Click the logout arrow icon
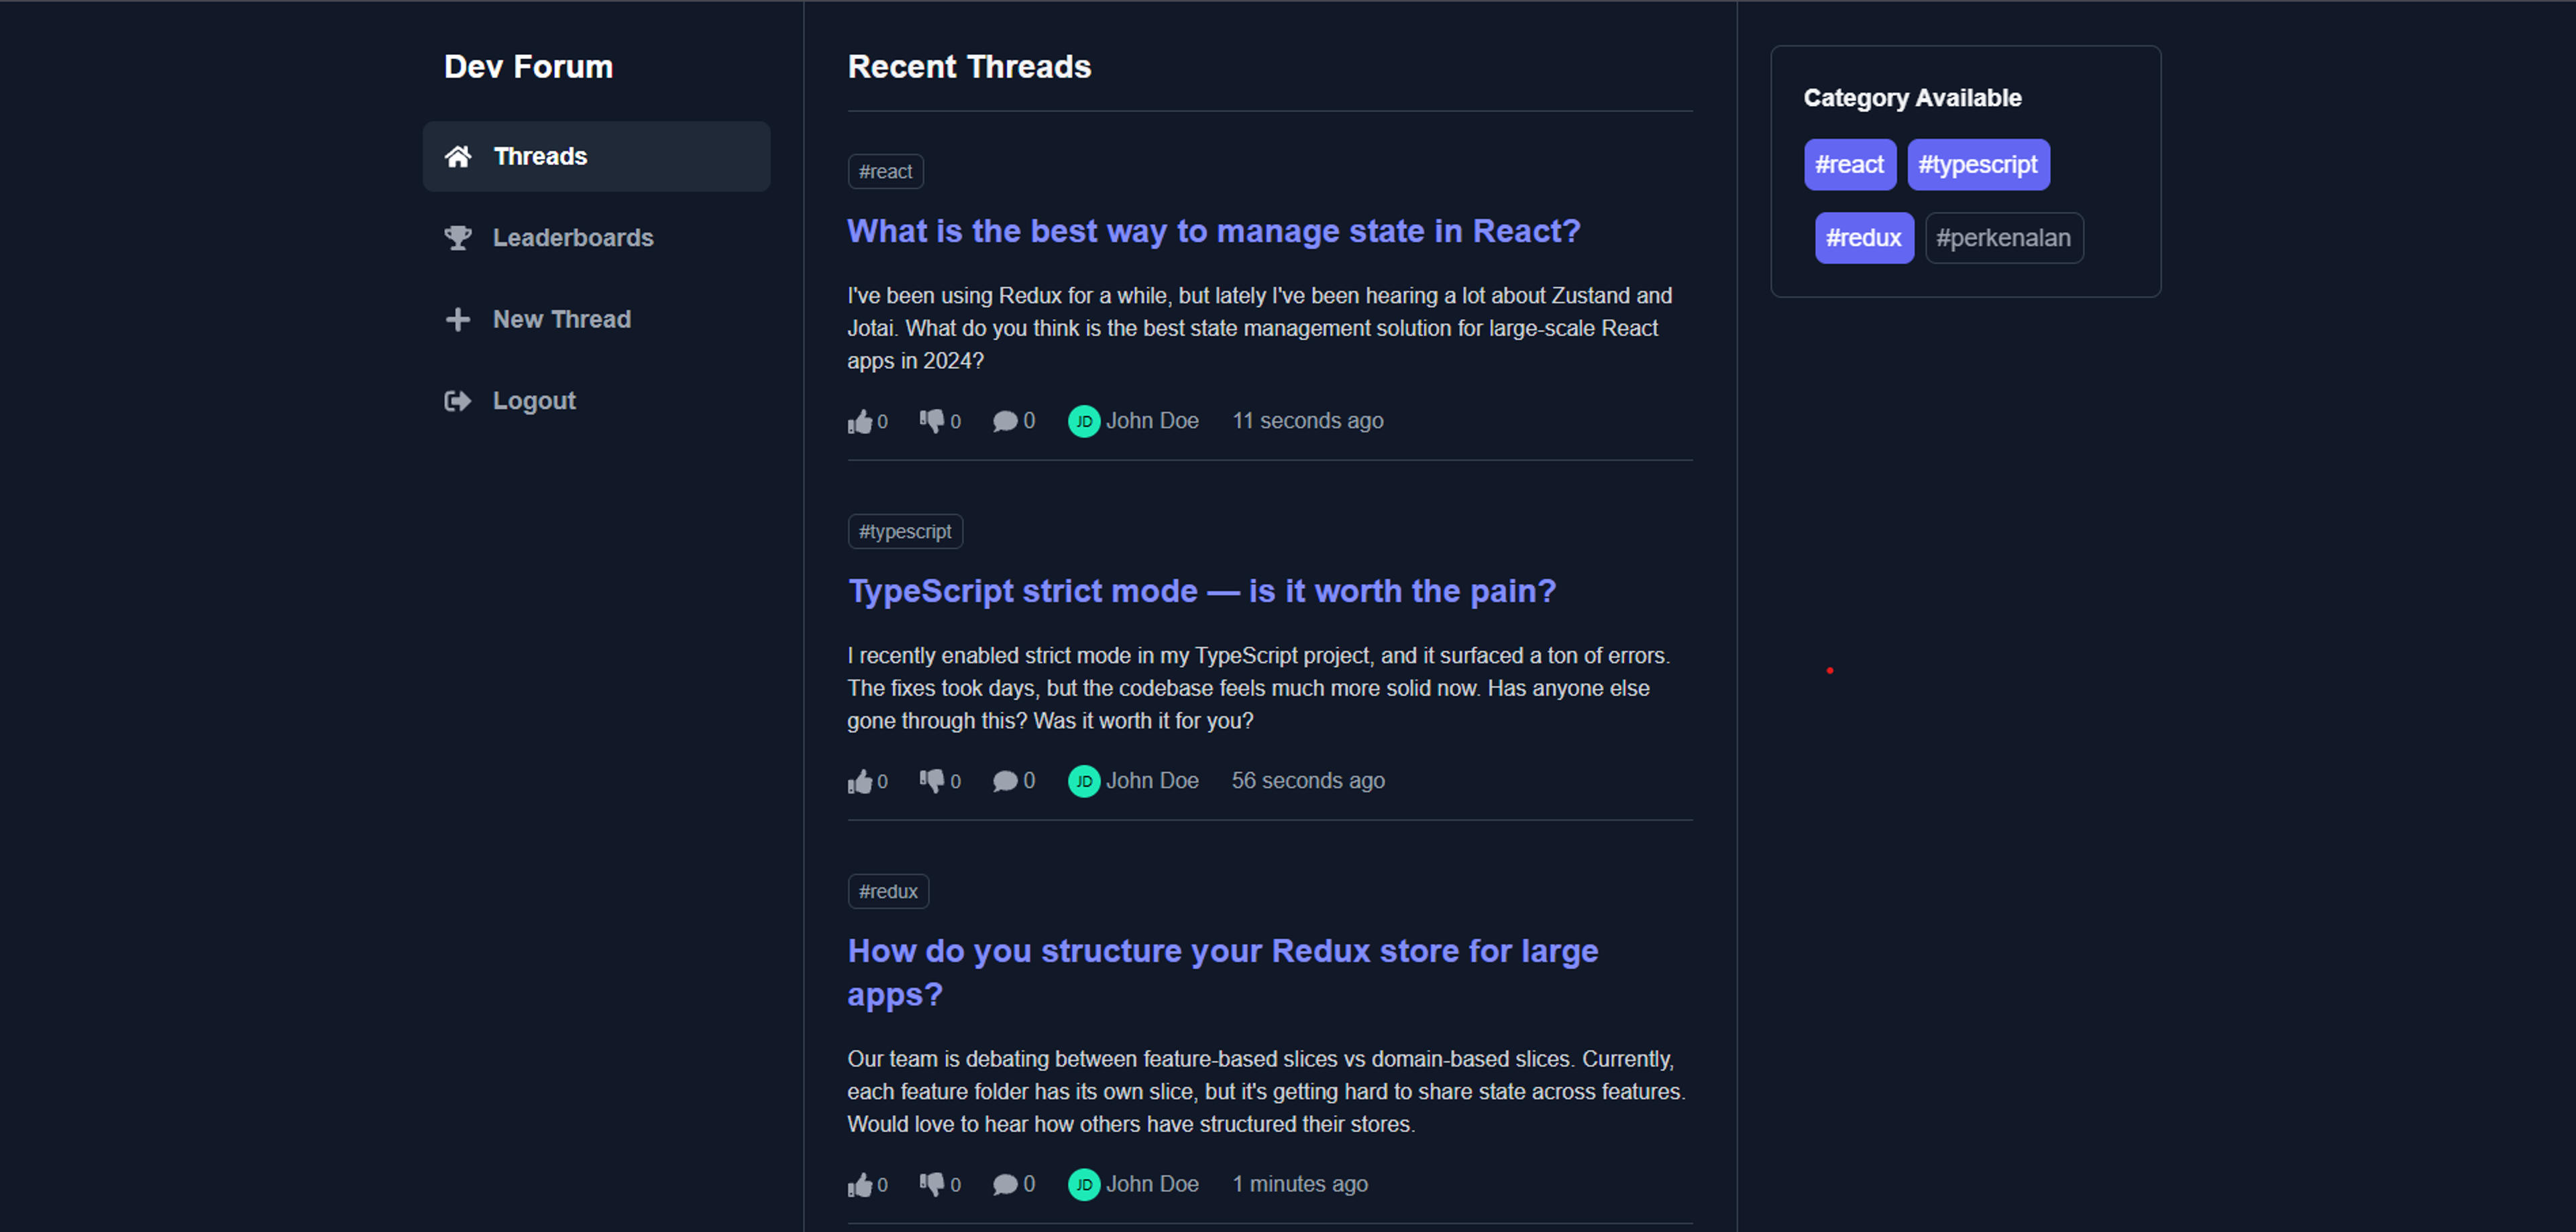Viewport: 2576px width, 1232px height. [458, 401]
